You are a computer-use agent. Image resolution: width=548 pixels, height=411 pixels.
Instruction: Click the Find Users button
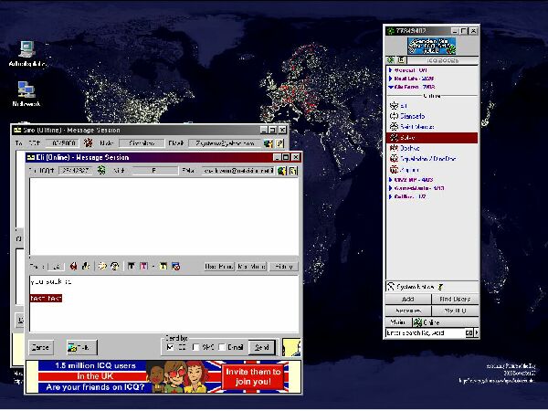(x=455, y=300)
